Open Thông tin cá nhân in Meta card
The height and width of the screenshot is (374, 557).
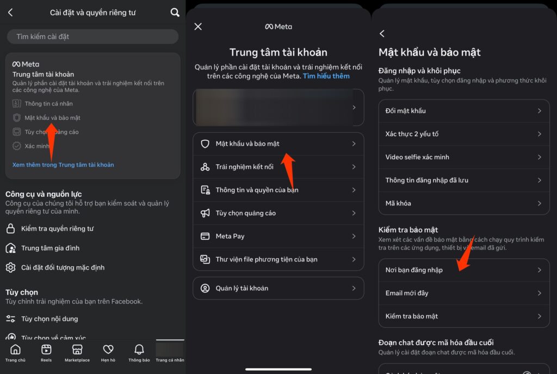click(x=48, y=104)
